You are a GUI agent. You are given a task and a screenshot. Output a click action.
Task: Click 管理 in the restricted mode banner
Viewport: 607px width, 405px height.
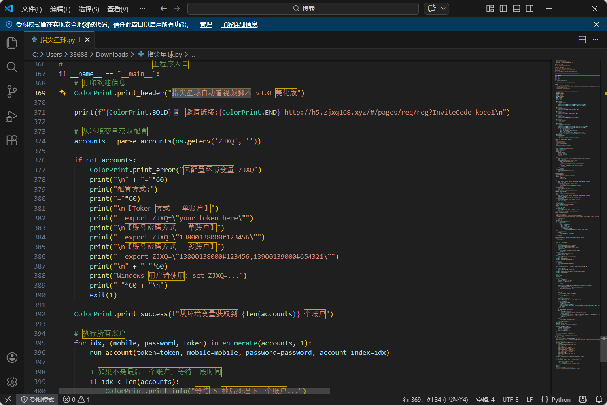point(206,25)
